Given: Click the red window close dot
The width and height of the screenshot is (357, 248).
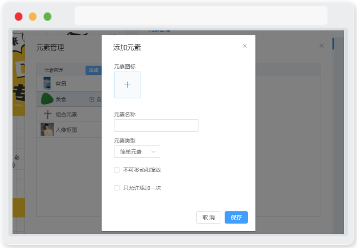Looking at the screenshot, I should pyautogui.click(x=18, y=17).
